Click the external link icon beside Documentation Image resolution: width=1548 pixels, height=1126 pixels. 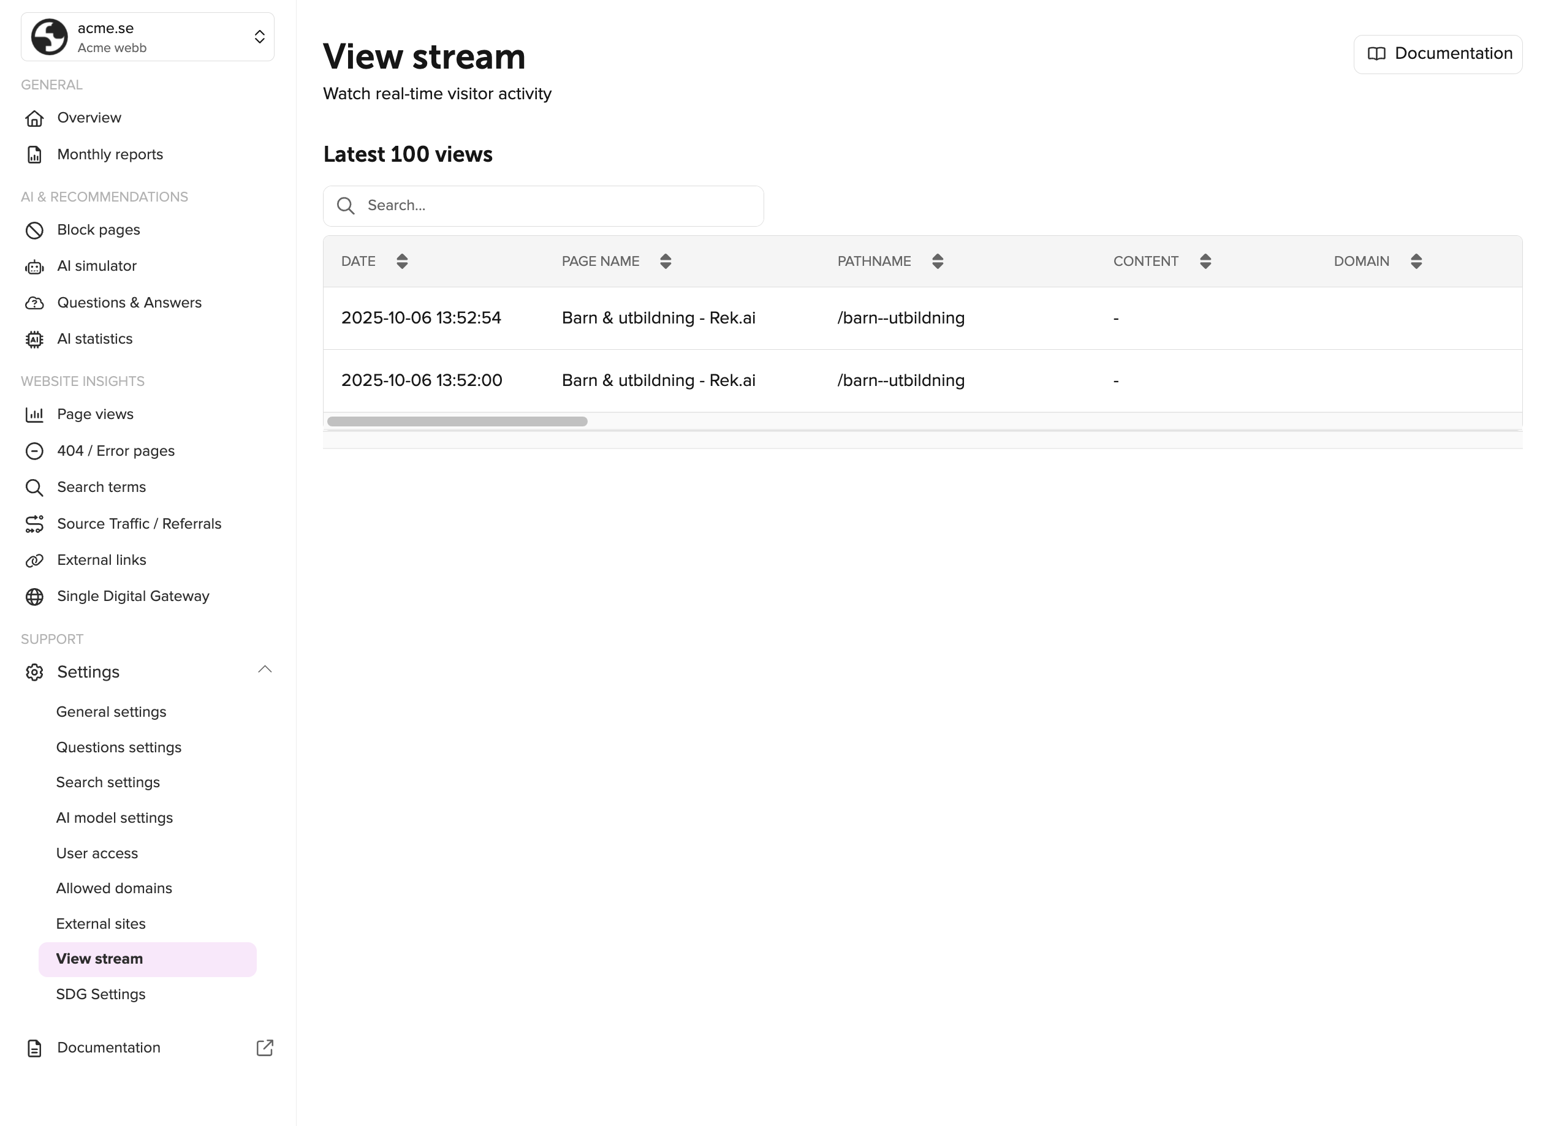[265, 1048]
